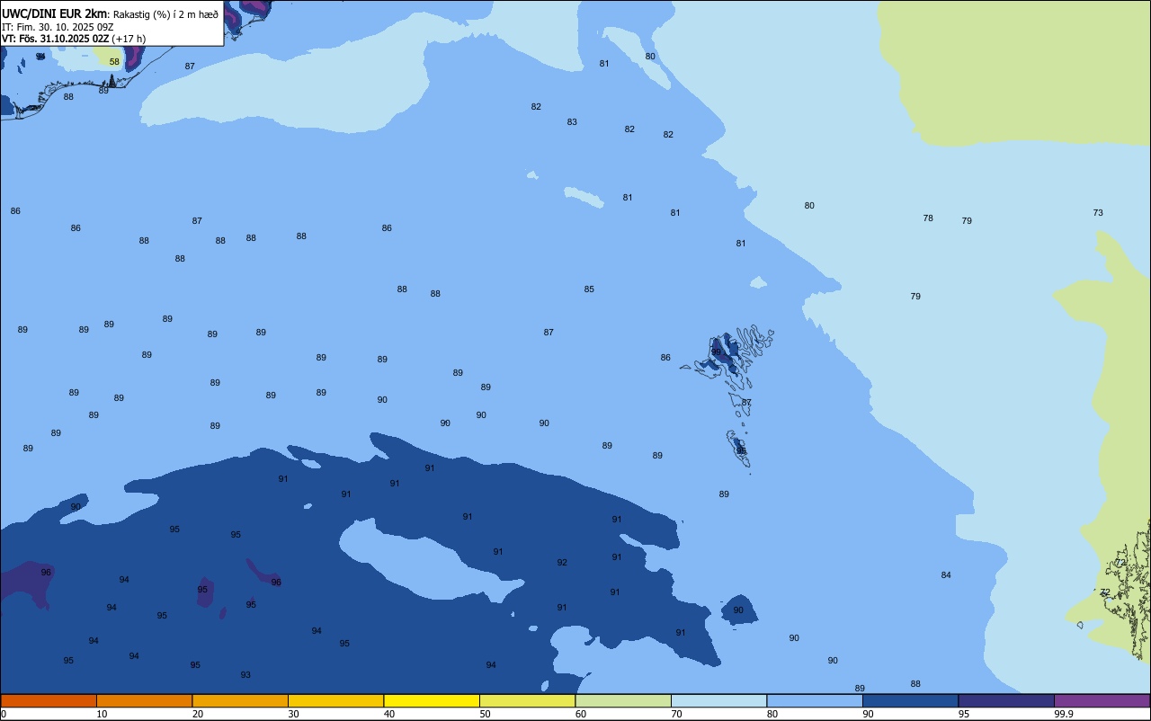Image resolution: width=1151 pixels, height=721 pixels.
Task: Click the map value '83'
Action: point(572,122)
